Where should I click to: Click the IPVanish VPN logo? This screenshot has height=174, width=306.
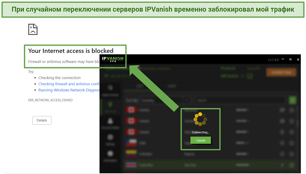click(x=113, y=59)
